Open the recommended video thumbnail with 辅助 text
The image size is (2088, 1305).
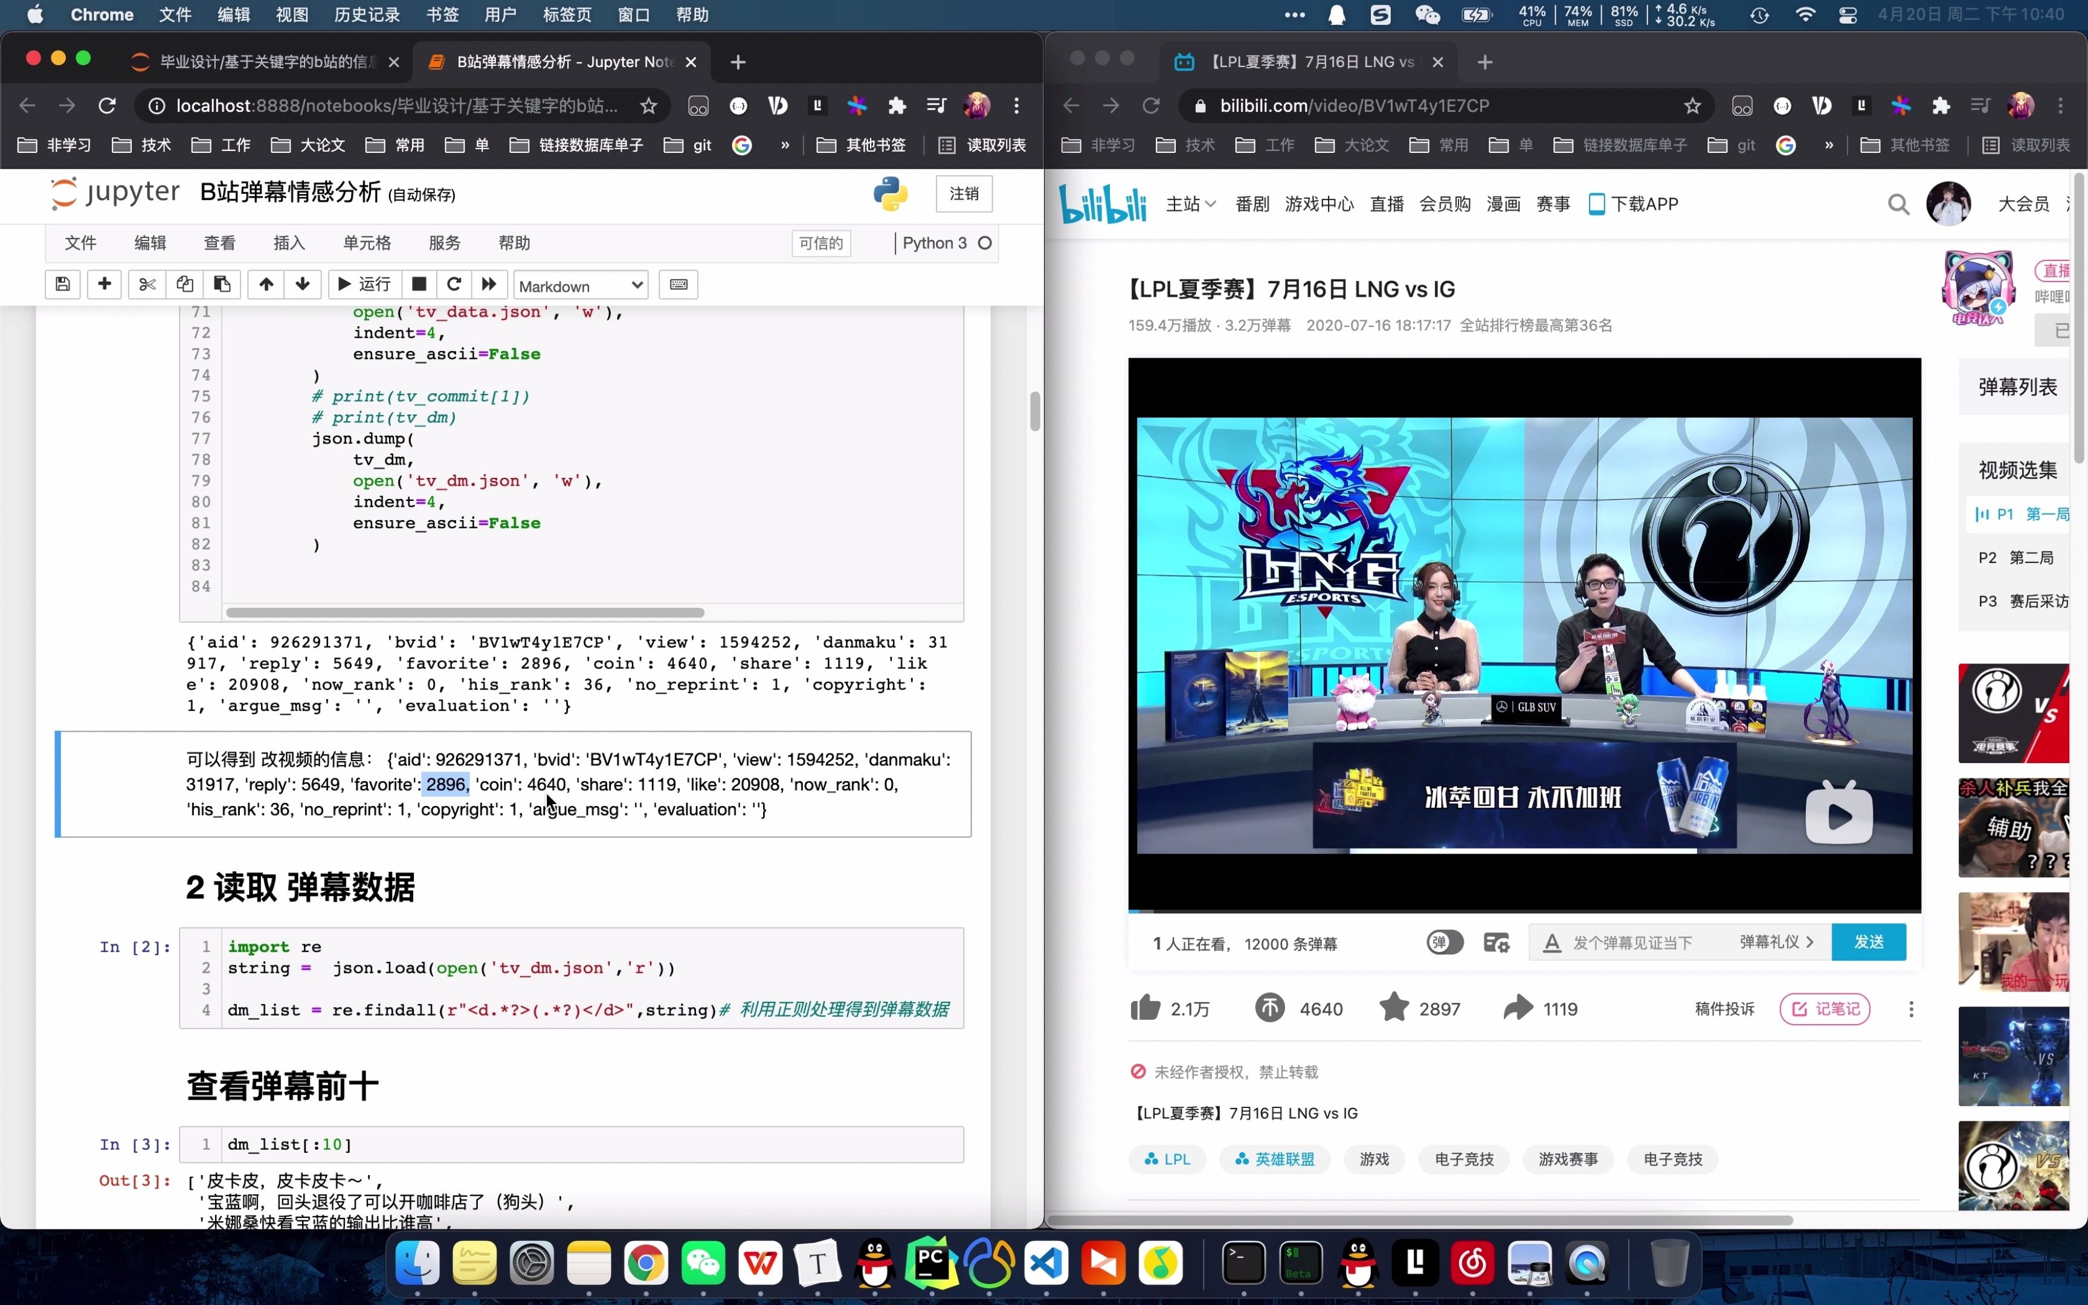[x=2013, y=827]
